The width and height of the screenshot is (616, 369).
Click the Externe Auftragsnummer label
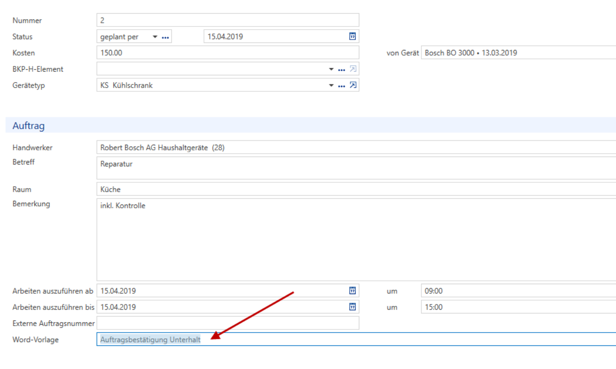click(x=54, y=323)
